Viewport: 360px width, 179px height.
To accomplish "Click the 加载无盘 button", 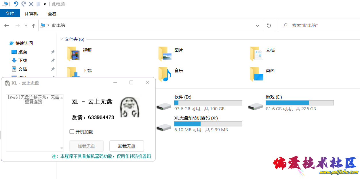I will (x=86, y=146).
